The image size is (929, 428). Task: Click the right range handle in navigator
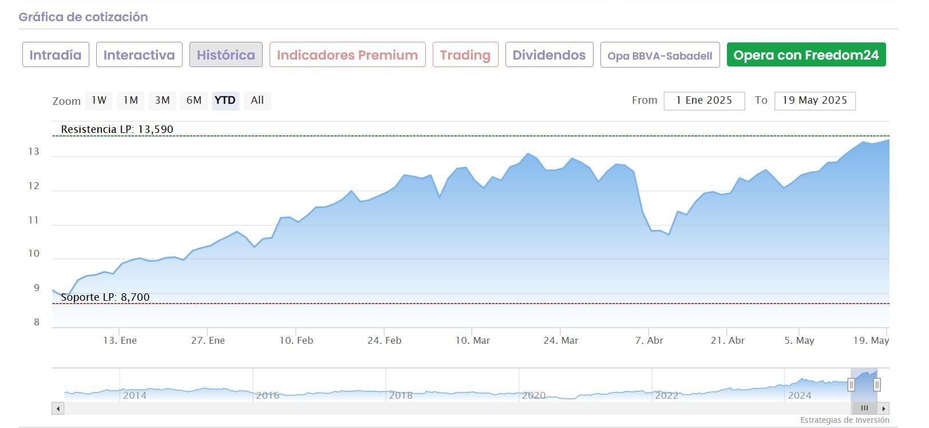tap(877, 385)
